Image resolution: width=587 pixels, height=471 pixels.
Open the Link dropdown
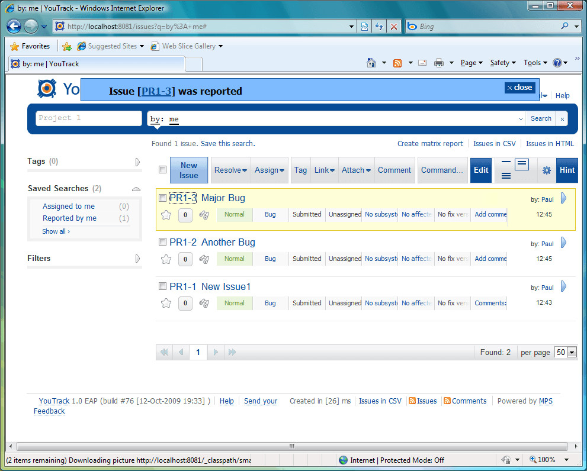pyautogui.click(x=324, y=170)
